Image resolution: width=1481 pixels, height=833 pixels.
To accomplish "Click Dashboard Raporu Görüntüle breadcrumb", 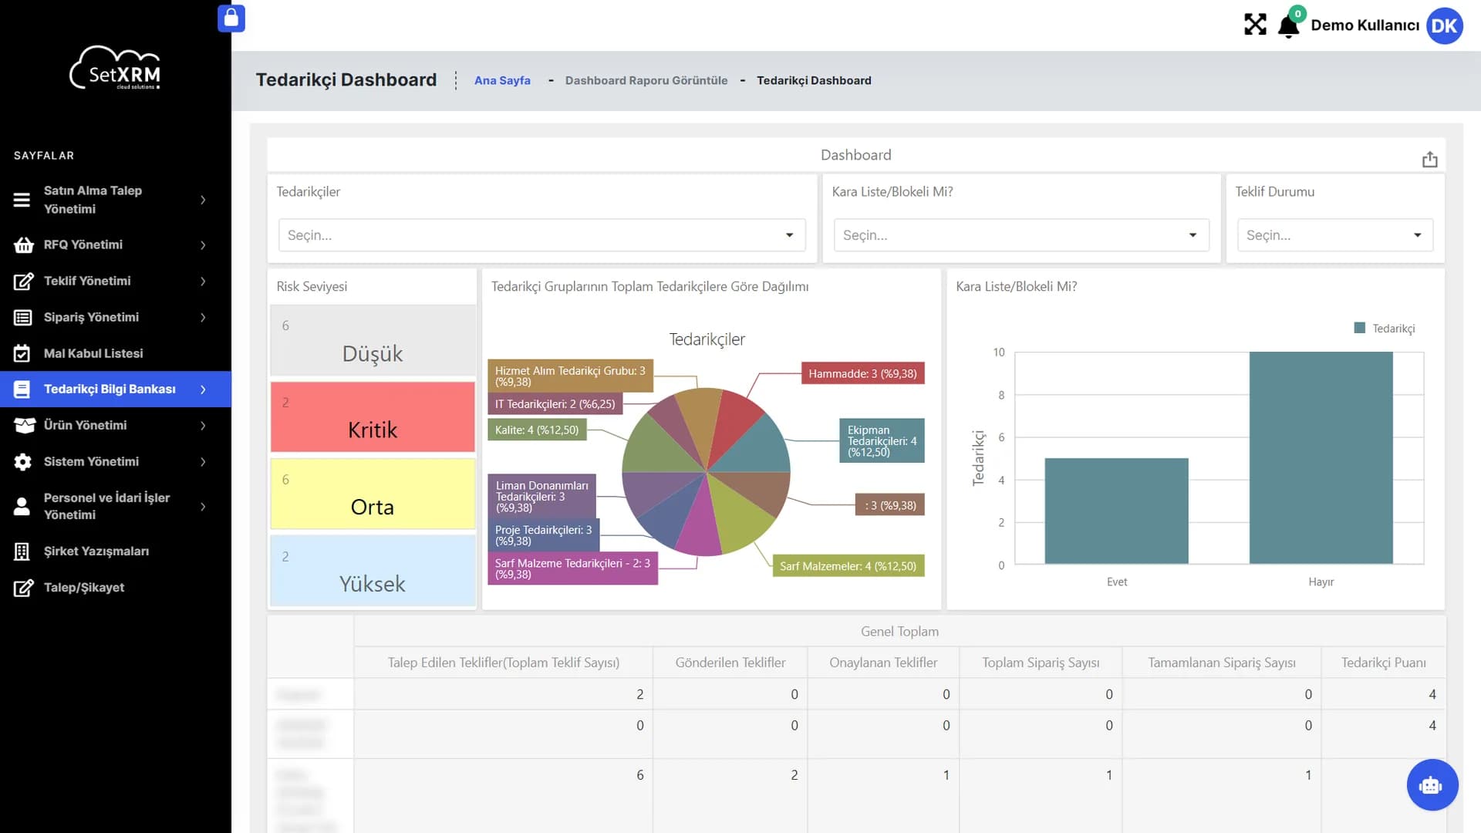I will 646,80.
